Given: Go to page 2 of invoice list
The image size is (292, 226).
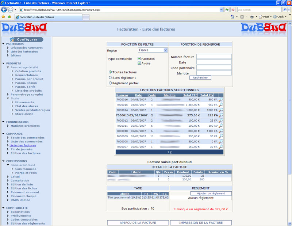Looking at the screenshot, I should tap(171, 152).
